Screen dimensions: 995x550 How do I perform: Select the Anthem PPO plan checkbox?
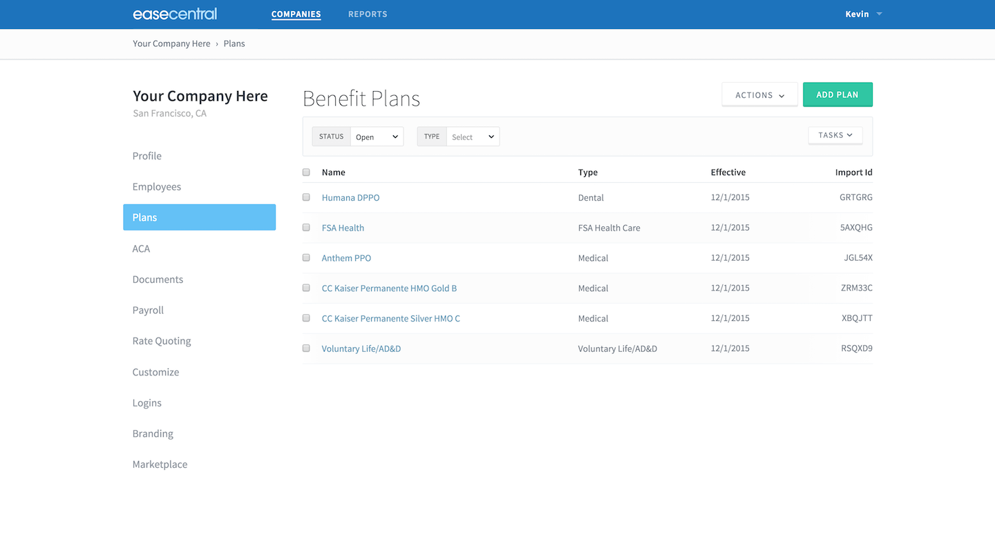tap(306, 257)
